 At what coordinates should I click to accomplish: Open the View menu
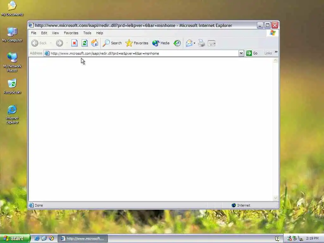click(55, 33)
